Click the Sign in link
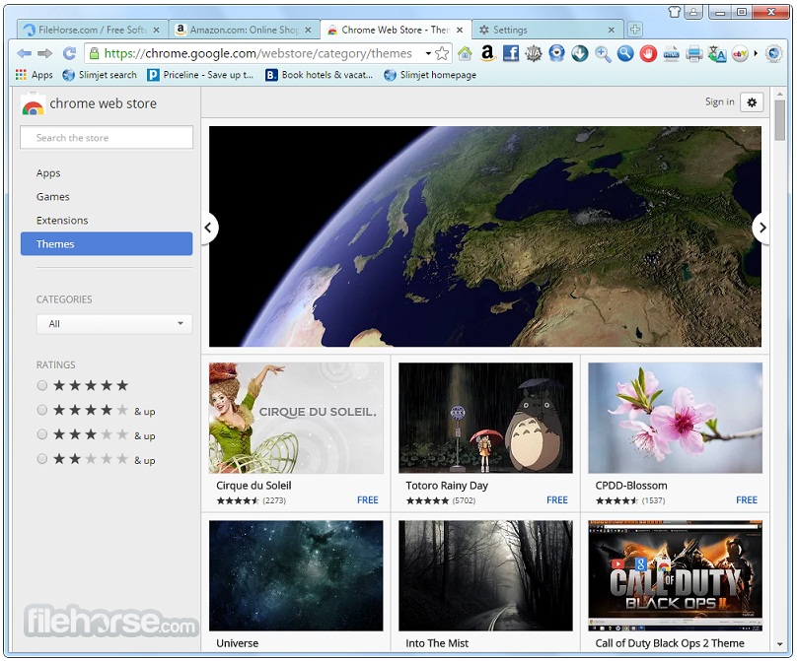797x661 pixels. click(x=719, y=101)
